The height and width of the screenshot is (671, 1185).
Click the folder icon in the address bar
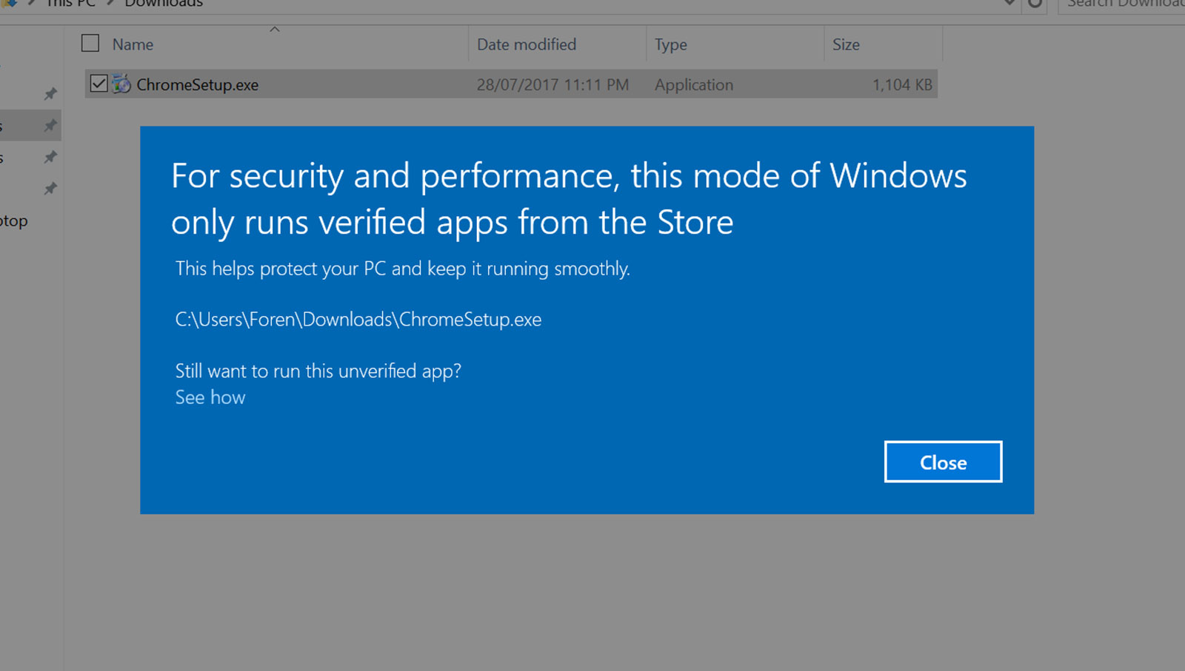[9, 3]
